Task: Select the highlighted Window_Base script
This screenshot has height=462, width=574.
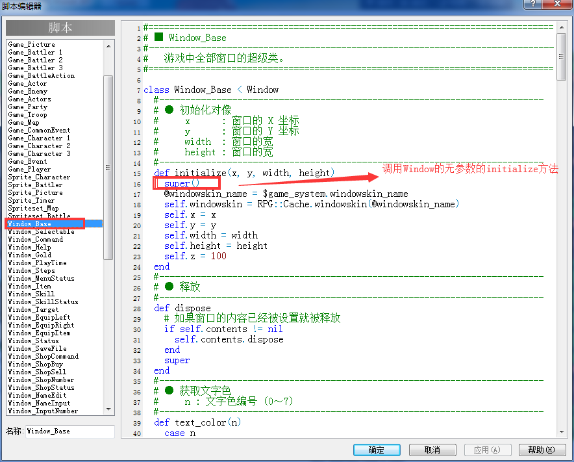Action: pyautogui.click(x=54, y=224)
